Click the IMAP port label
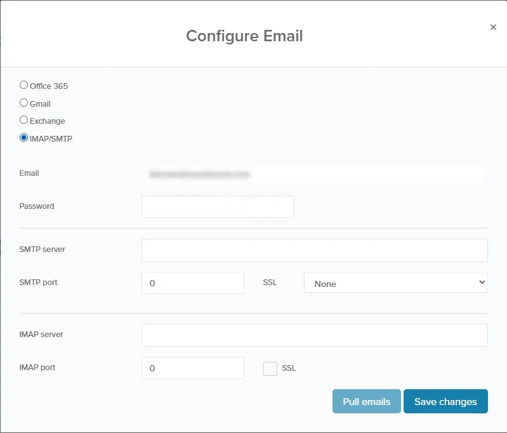 pos(37,368)
